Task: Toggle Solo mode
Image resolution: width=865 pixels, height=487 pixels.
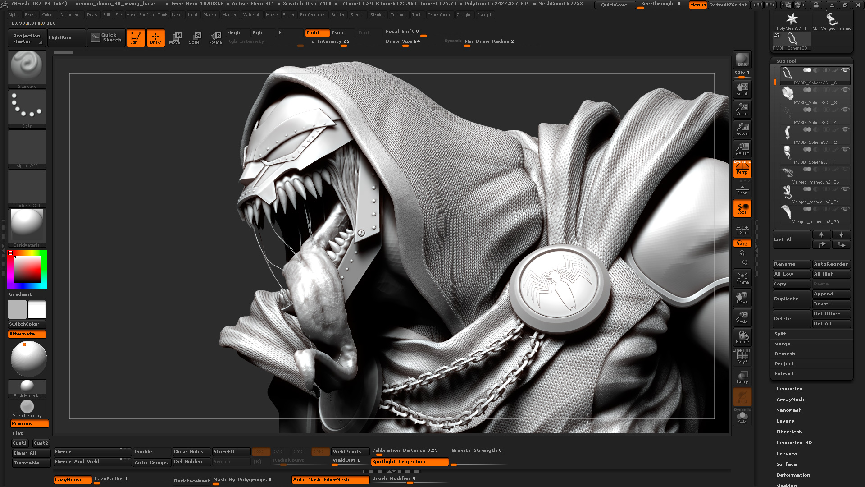Action: (x=742, y=418)
